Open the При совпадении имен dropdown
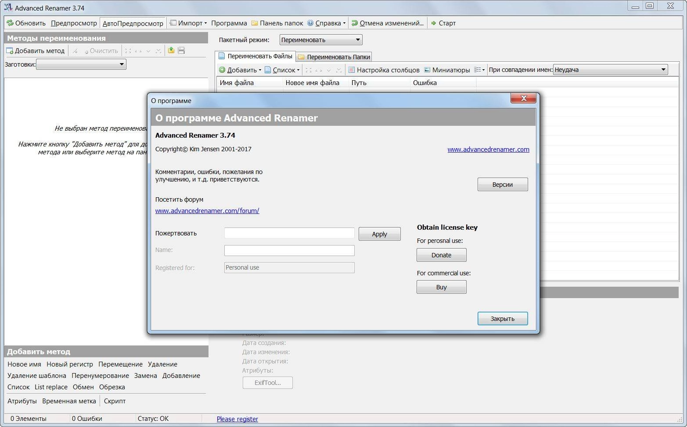The width and height of the screenshot is (687, 427). [610, 70]
